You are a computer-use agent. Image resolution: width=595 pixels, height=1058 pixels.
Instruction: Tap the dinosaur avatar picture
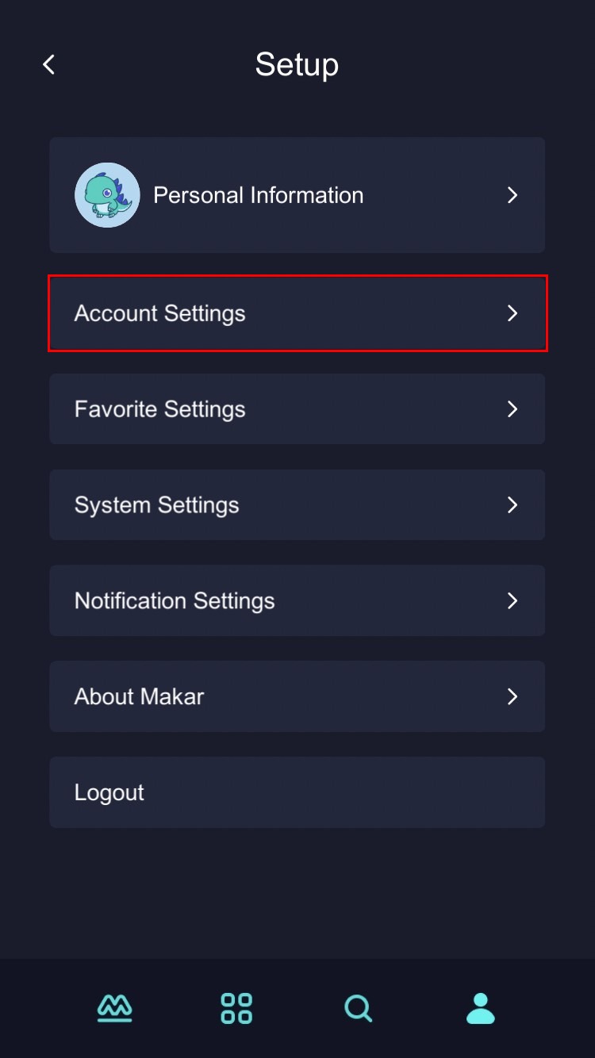[x=107, y=195]
